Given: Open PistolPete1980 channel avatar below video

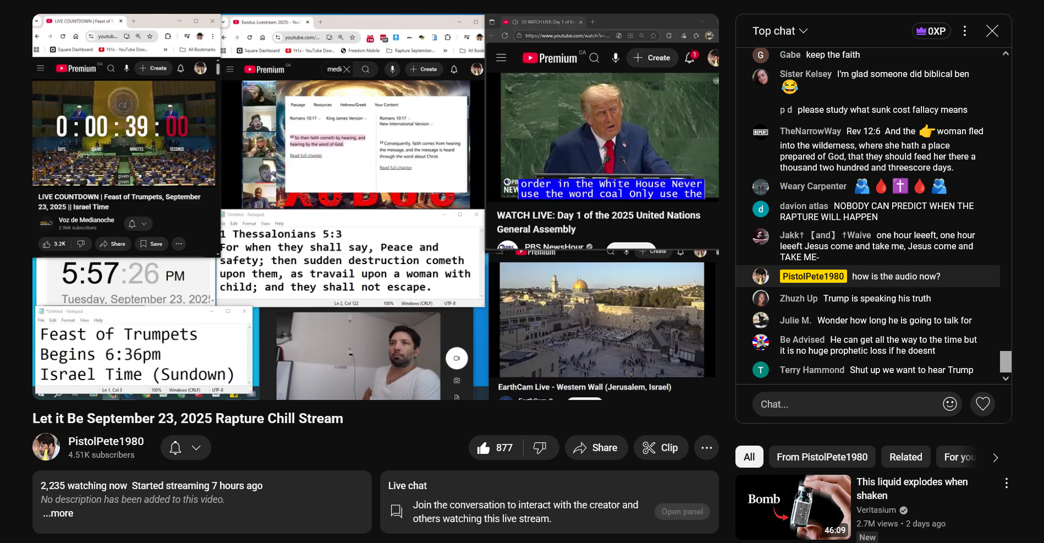Looking at the screenshot, I should pyautogui.click(x=46, y=447).
